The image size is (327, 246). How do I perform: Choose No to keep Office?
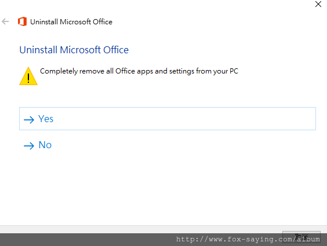[x=45, y=145]
